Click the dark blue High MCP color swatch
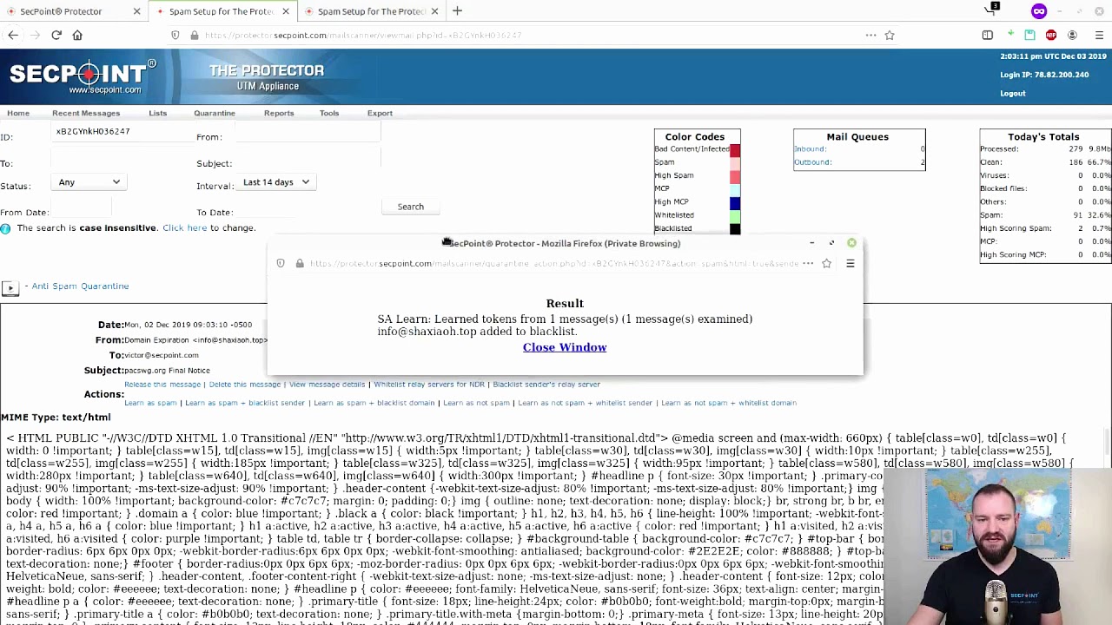This screenshot has width=1112, height=625. pos(735,202)
